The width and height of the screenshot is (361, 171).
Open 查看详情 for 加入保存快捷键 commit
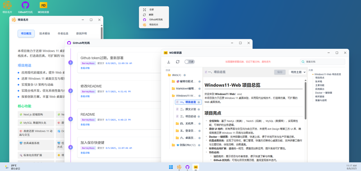(x=85, y=153)
